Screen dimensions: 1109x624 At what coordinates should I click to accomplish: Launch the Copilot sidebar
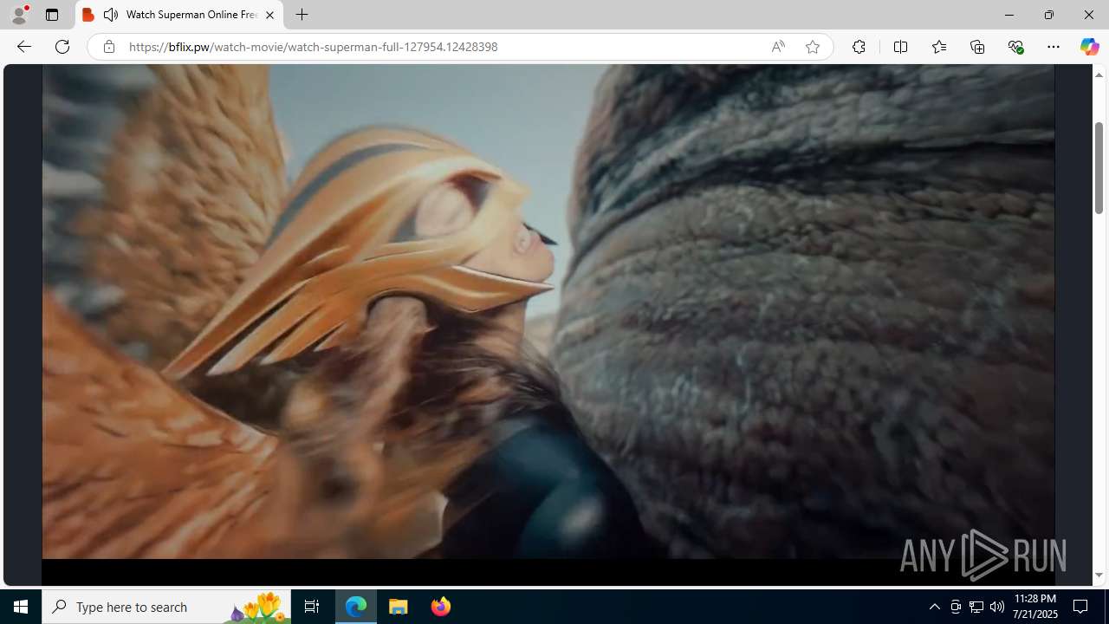point(1089,47)
